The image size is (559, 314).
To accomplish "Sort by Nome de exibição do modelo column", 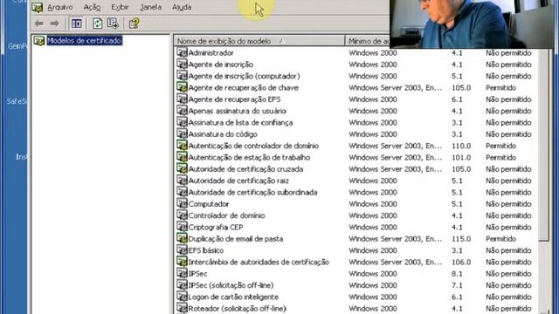I will click(259, 41).
